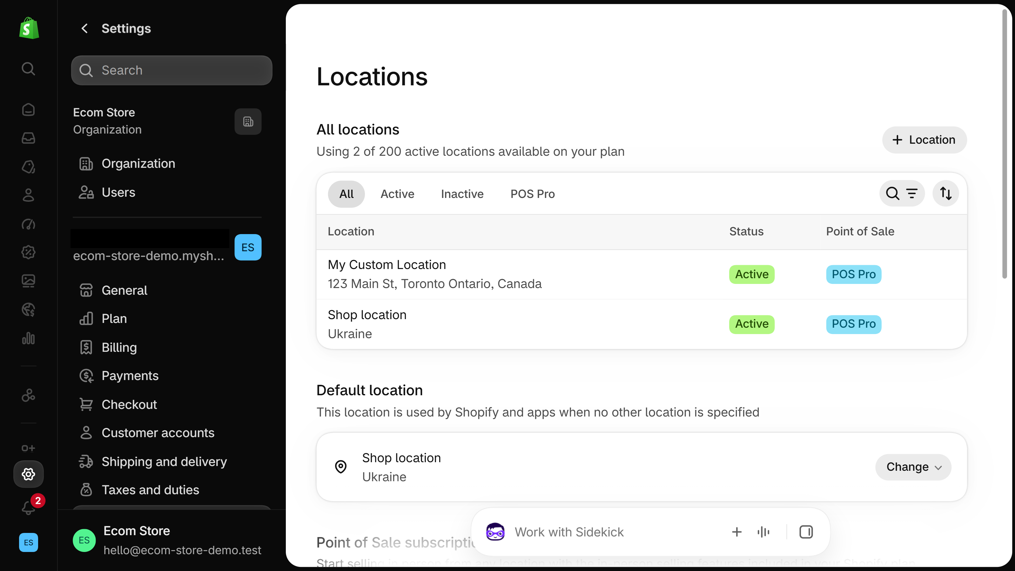The width and height of the screenshot is (1015, 571).
Task: Open Discounts badge icon in left rail
Action: [x=28, y=252]
